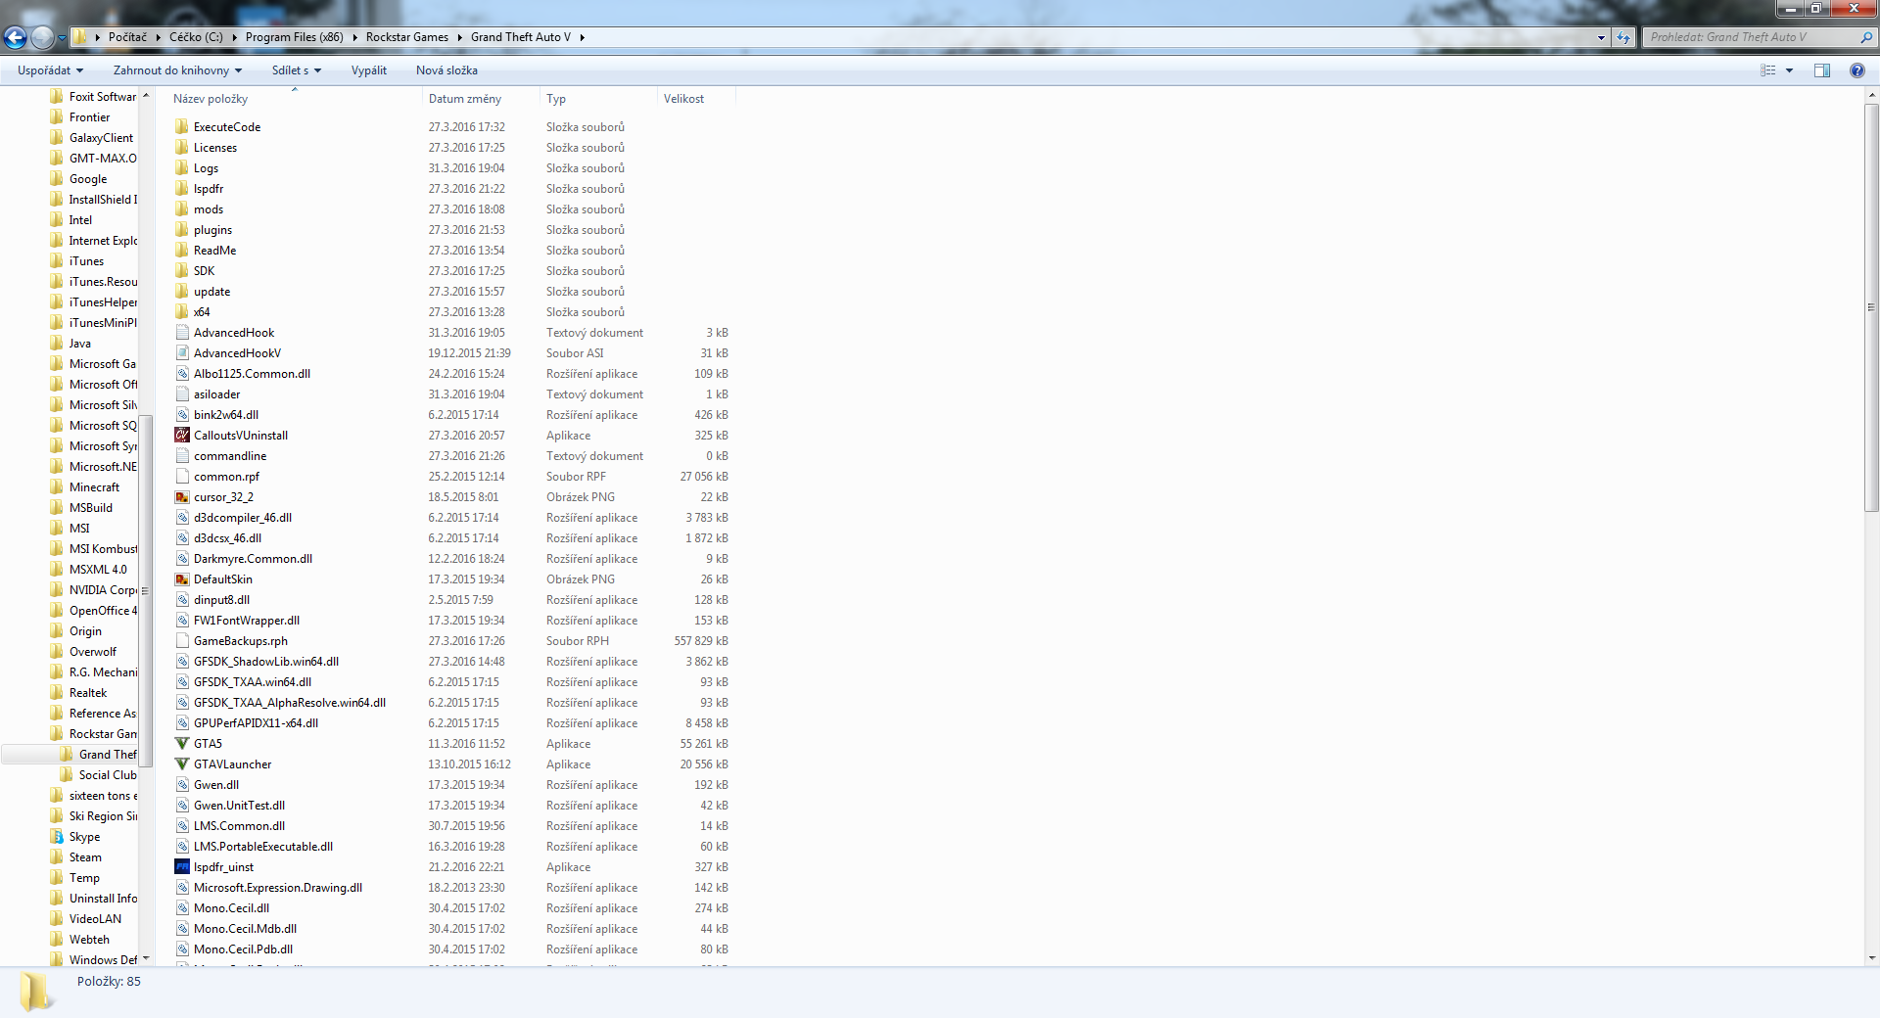Select the LMS.Common.dll file name
Image resolution: width=1880 pixels, height=1018 pixels.
point(239,826)
